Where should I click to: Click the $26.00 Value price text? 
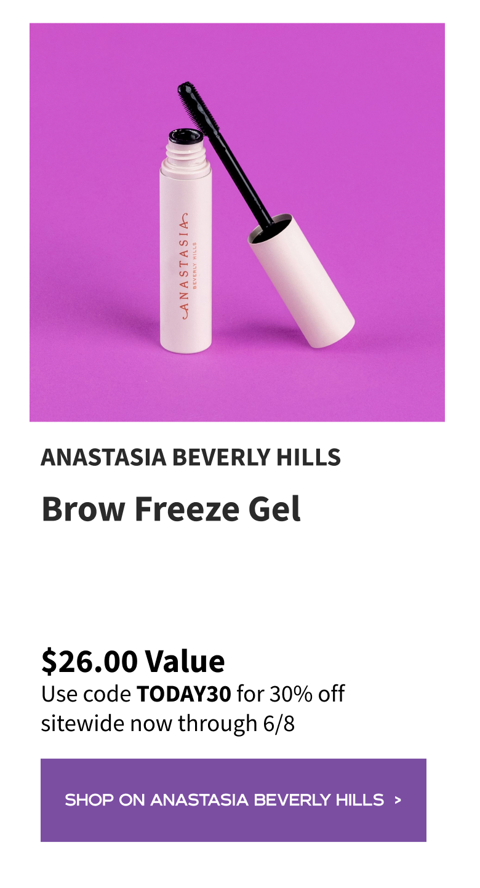(133, 661)
